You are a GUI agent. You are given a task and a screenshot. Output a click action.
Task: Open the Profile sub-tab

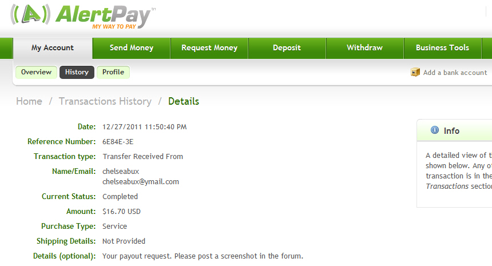[113, 72]
